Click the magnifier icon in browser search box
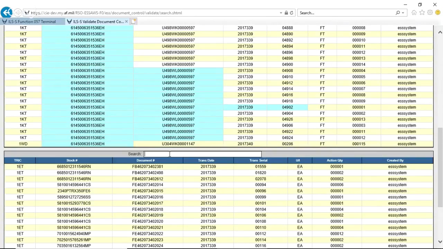Image resolution: width=443 pixels, height=249 pixels. (x=398, y=13)
